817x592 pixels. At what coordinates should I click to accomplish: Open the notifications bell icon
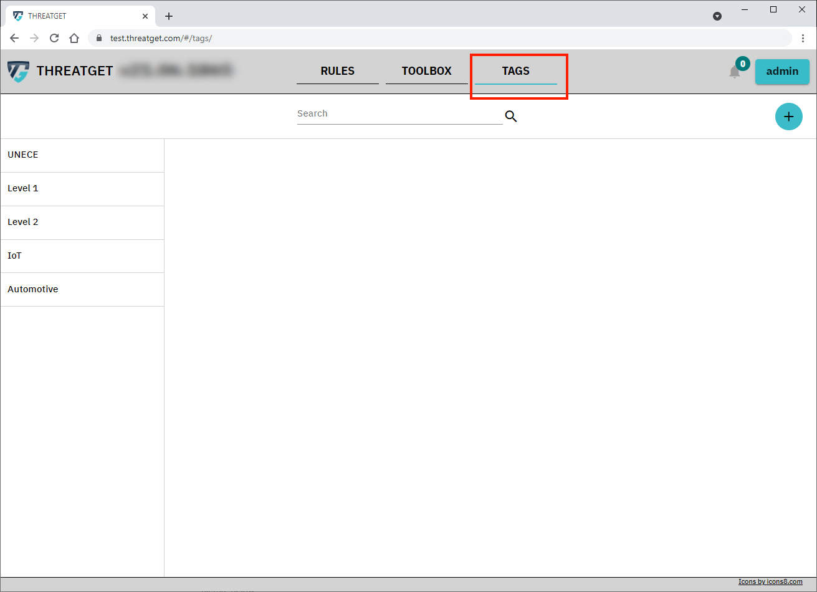[735, 72]
